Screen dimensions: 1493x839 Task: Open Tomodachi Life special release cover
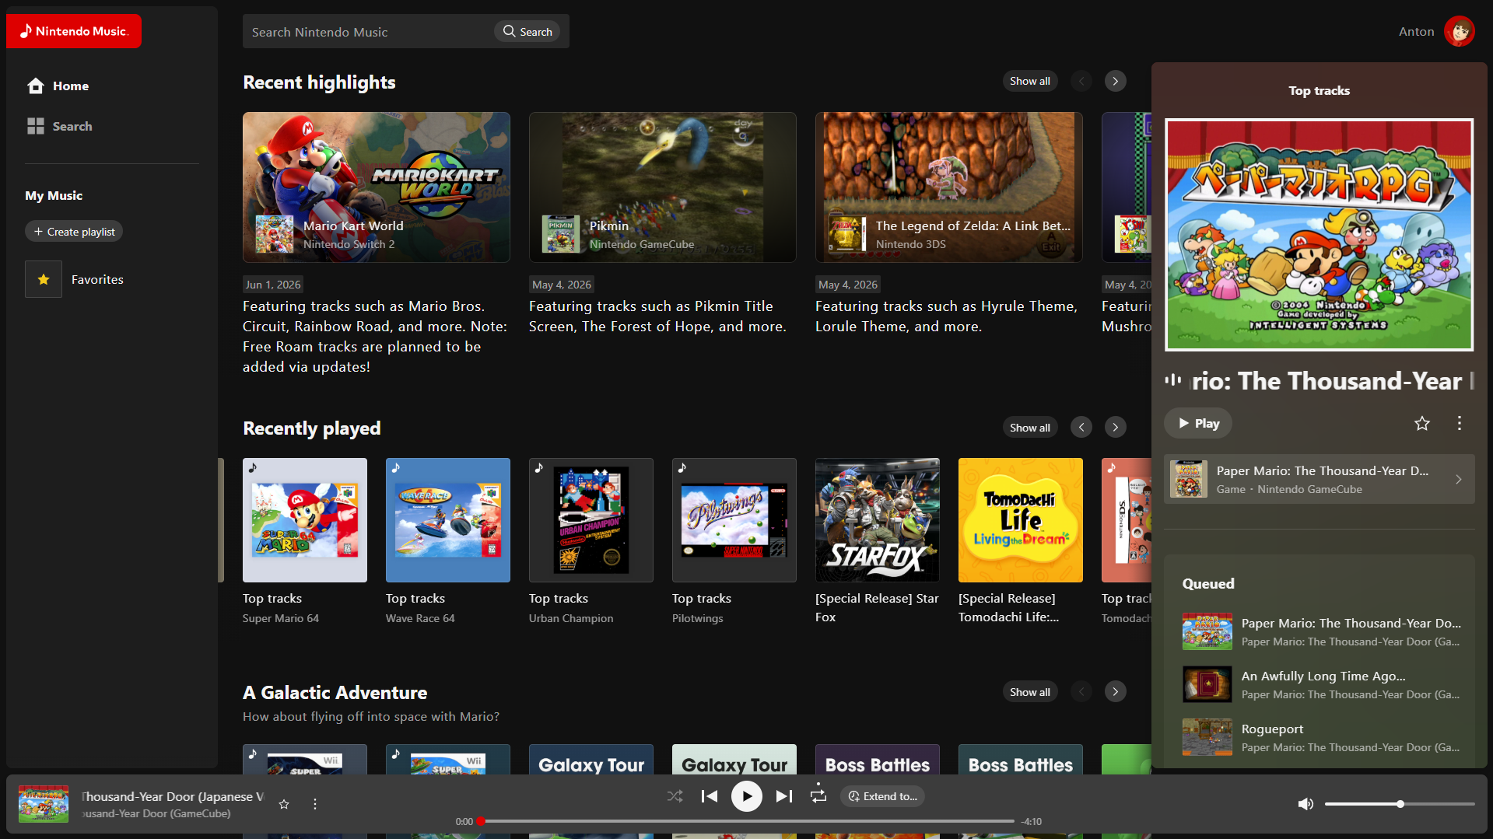click(1021, 520)
